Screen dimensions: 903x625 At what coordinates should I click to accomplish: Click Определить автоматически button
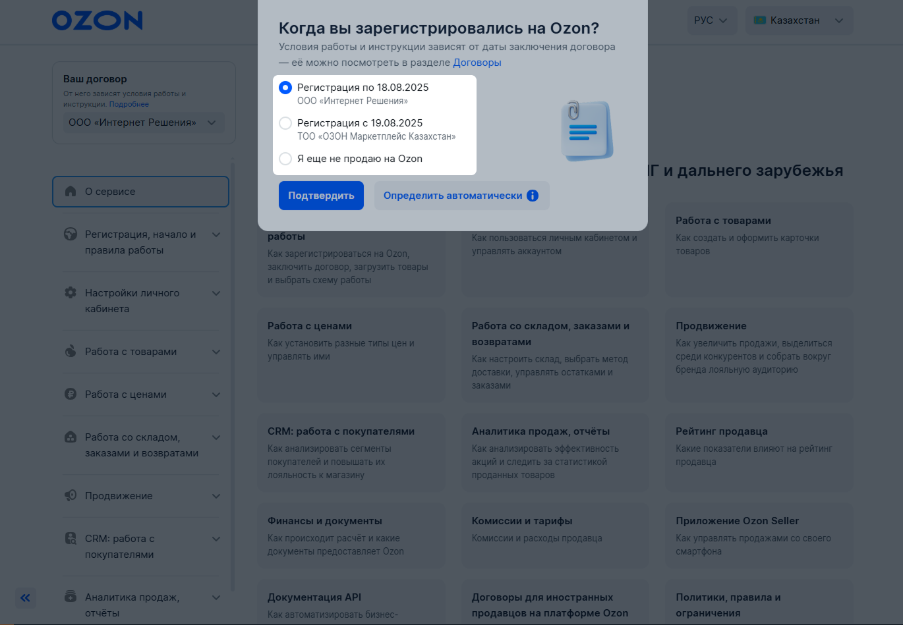coord(461,196)
